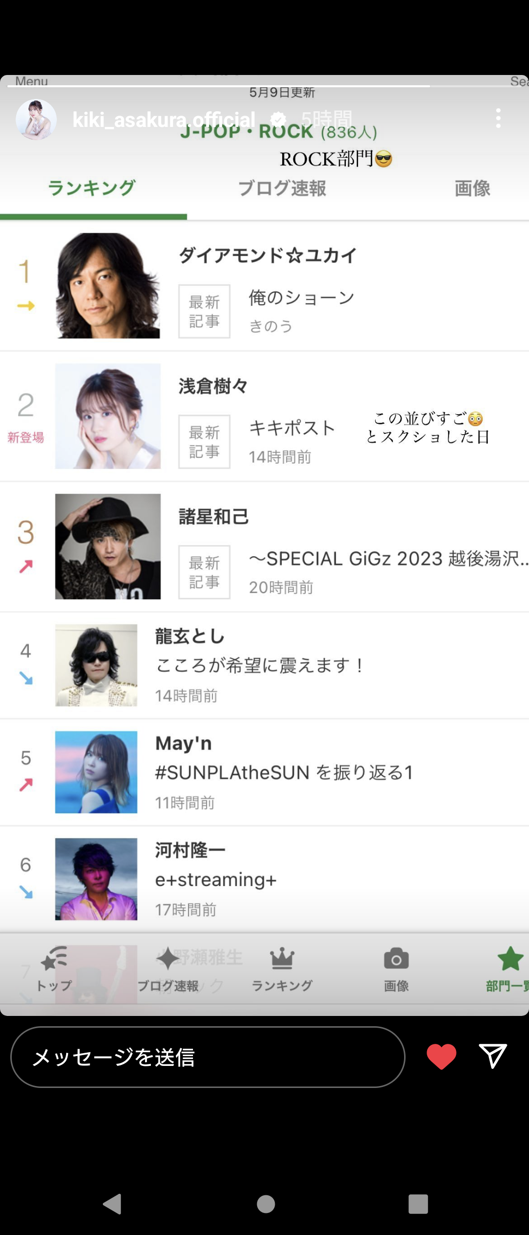This screenshot has width=529, height=1235.
Task: Select the ランキング tab at top
Action: pos(92,188)
